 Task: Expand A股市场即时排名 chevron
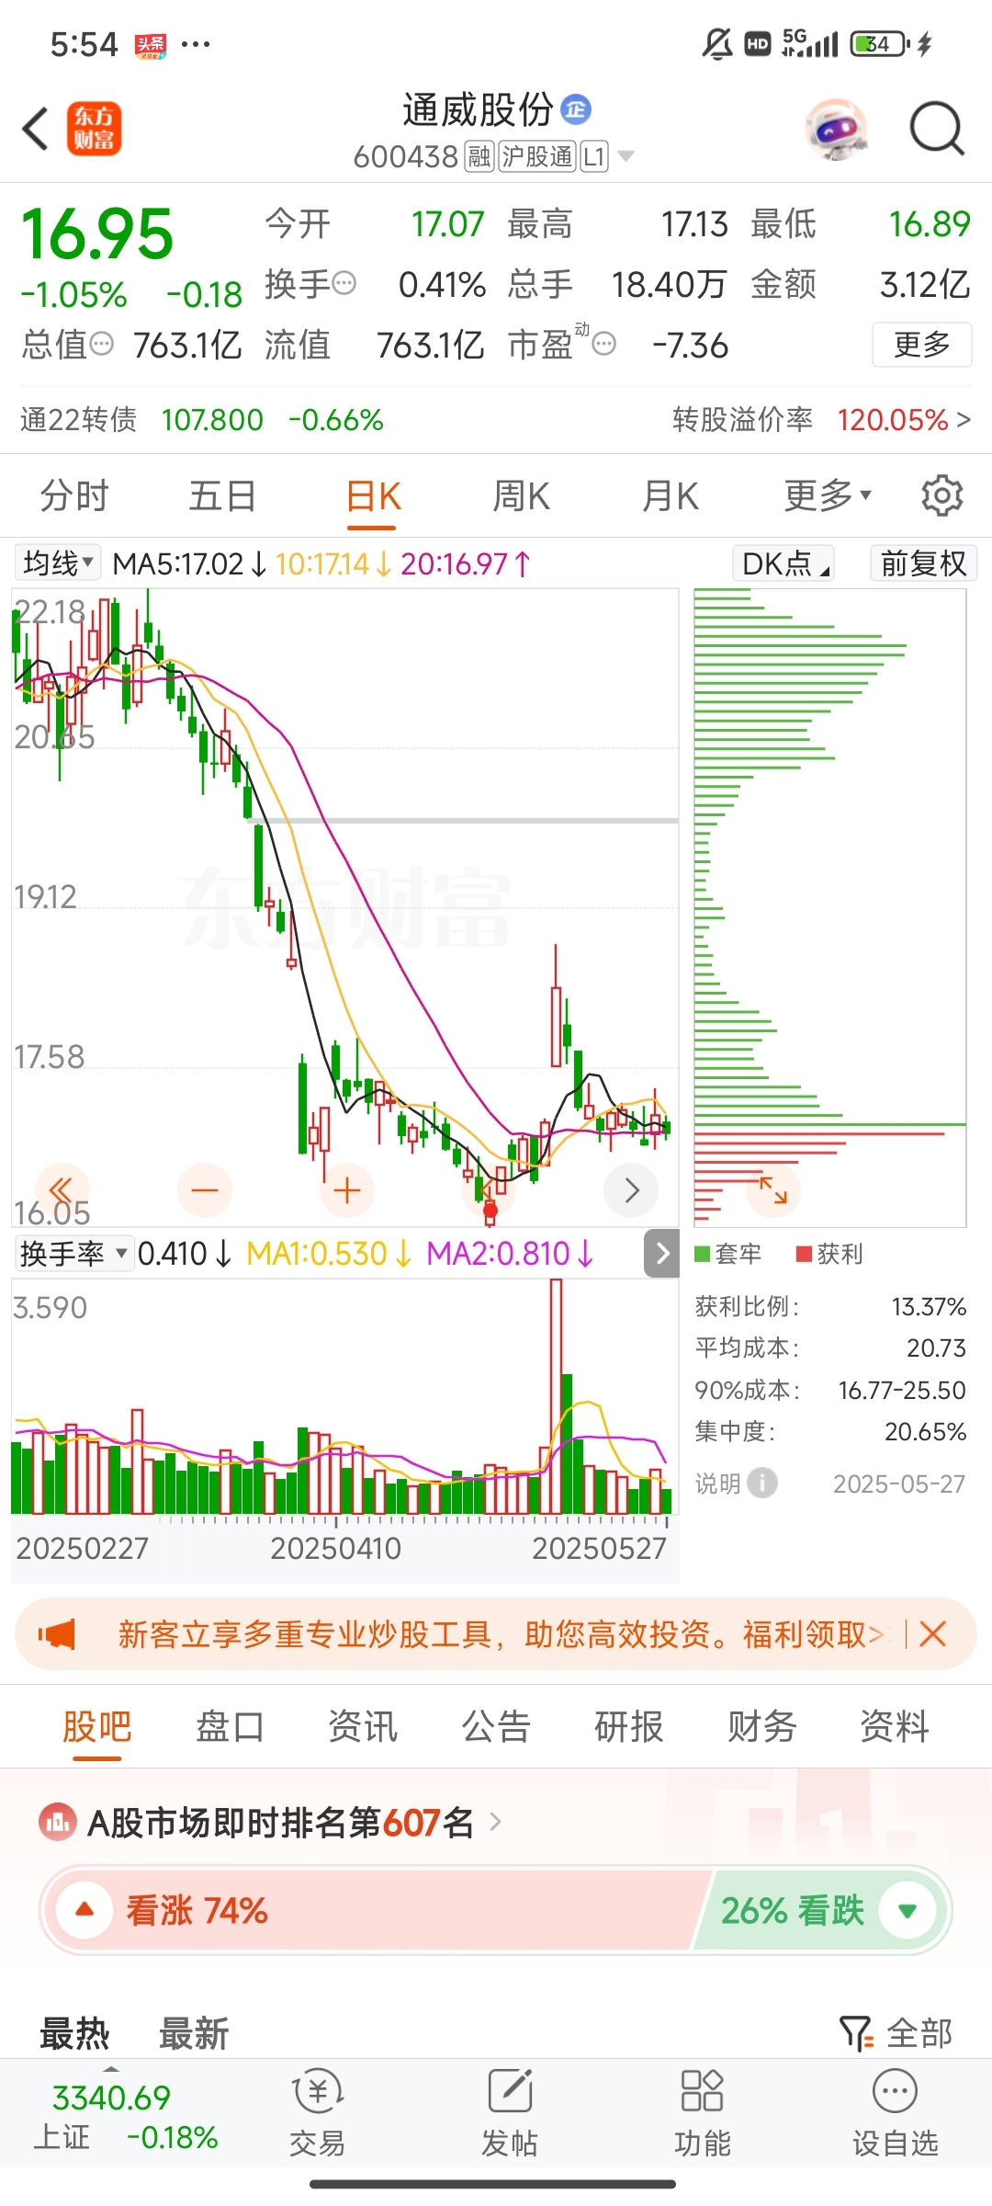click(496, 1821)
